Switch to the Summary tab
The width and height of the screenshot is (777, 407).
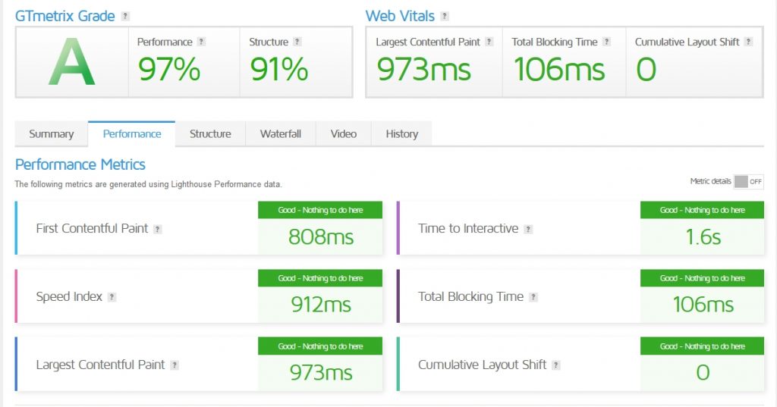[x=51, y=134]
